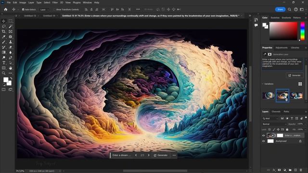Viewport: 308px width, 173px height.
Task: Open the Layer auto-select dropdown
Action: pyautogui.click(x=44, y=10)
